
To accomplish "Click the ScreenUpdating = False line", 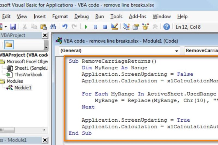I will [137, 74].
